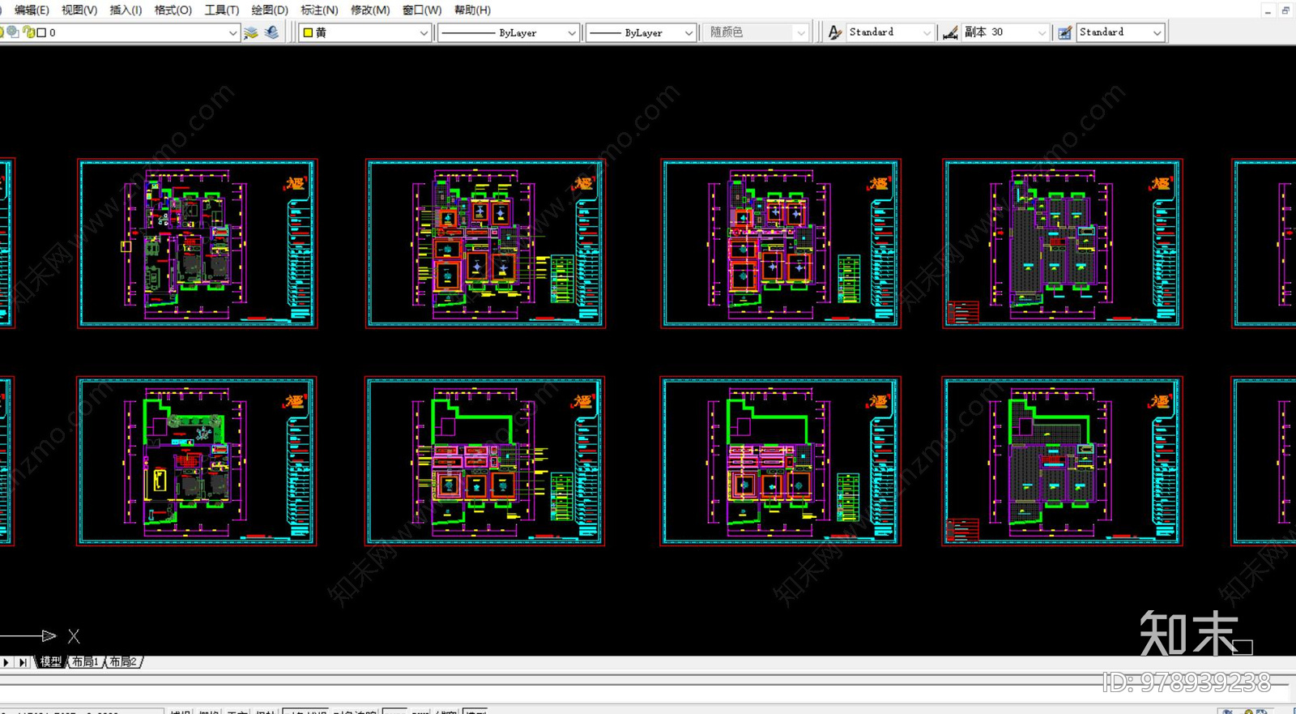Open the 绘图(D) menu
The width and height of the screenshot is (1296, 714).
point(270,10)
